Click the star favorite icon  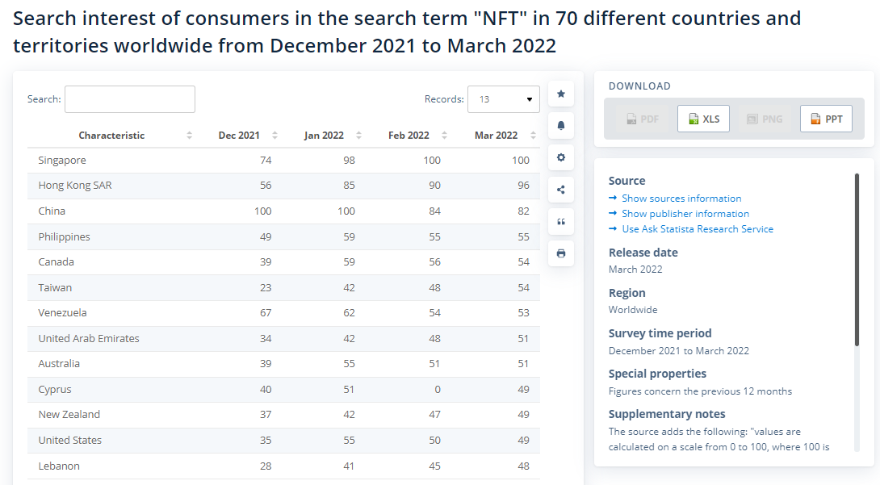(561, 94)
